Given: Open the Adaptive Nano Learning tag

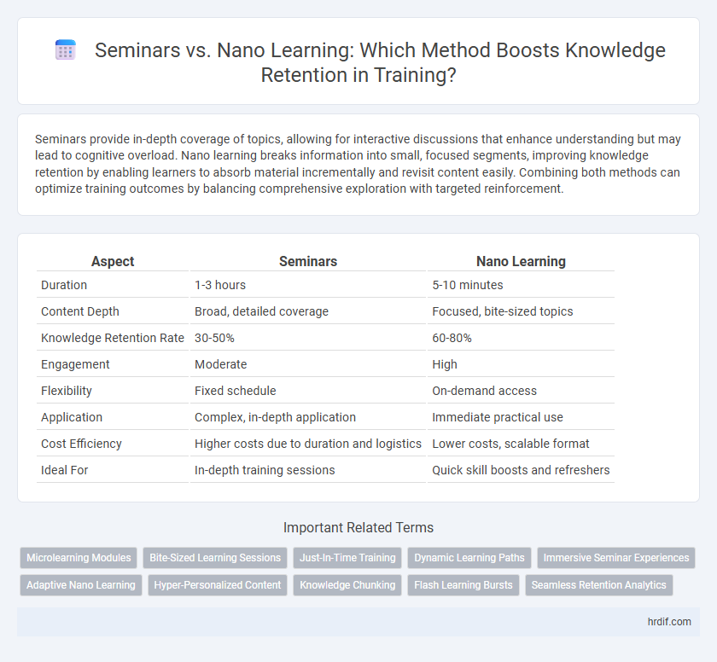Looking at the screenshot, I should 81,585.
